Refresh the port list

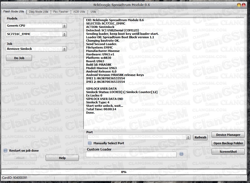(200, 137)
